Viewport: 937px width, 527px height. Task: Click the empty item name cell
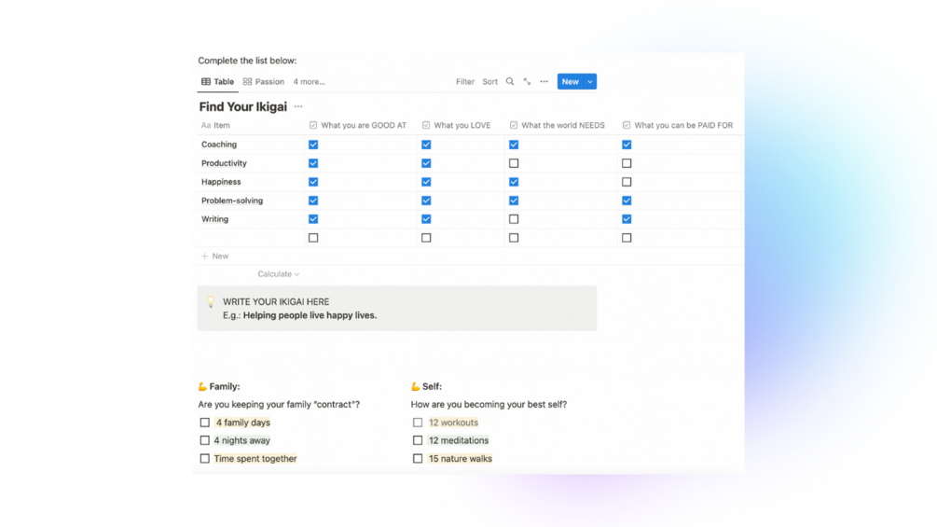click(x=251, y=238)
